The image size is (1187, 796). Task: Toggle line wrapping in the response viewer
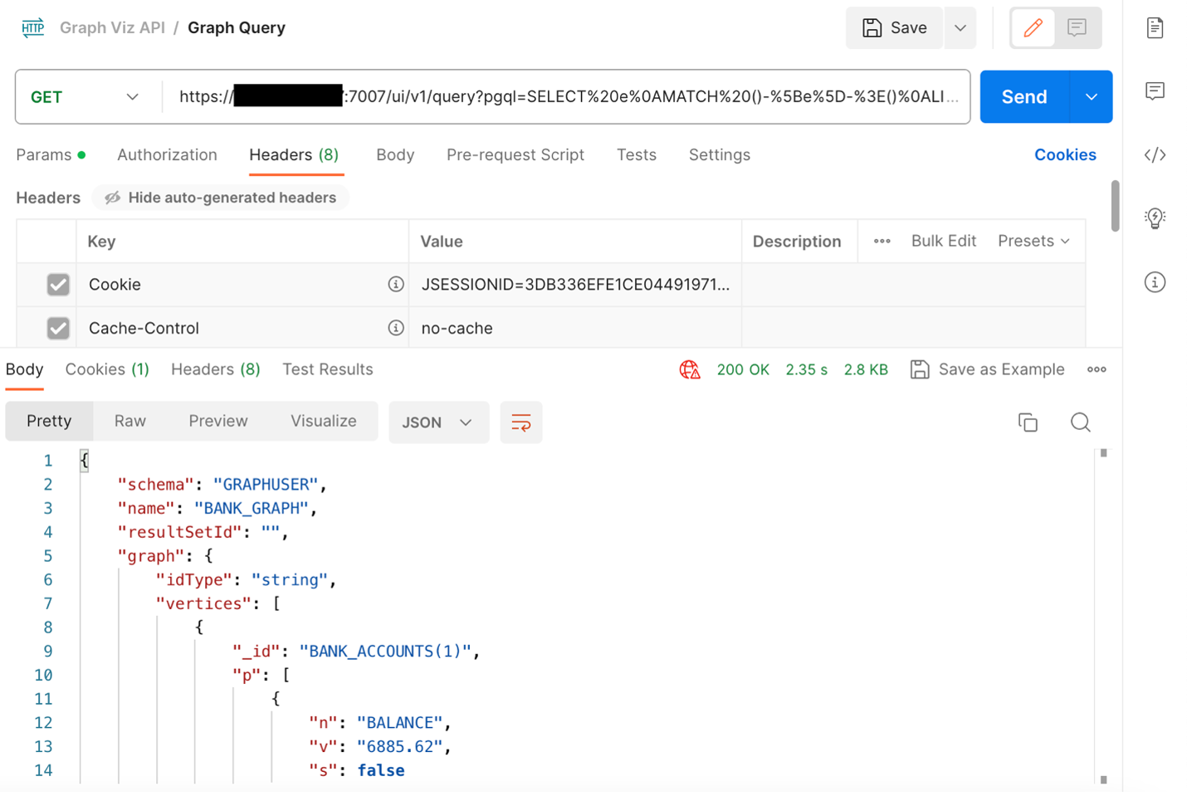pos(520,422)
